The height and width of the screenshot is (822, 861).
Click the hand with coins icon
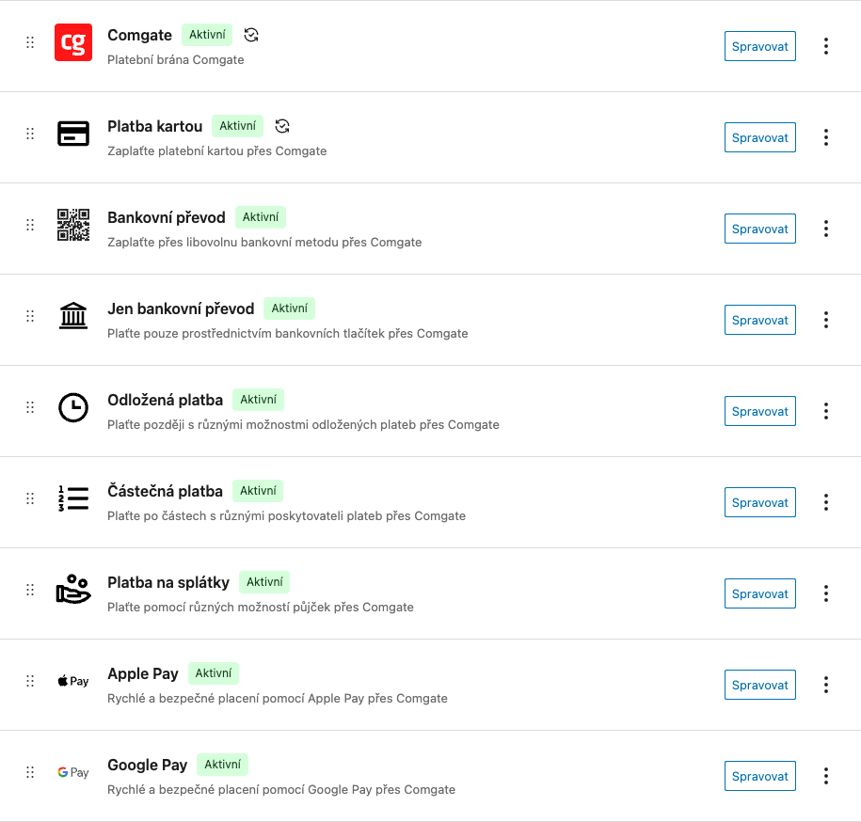(x=73, y=589)
